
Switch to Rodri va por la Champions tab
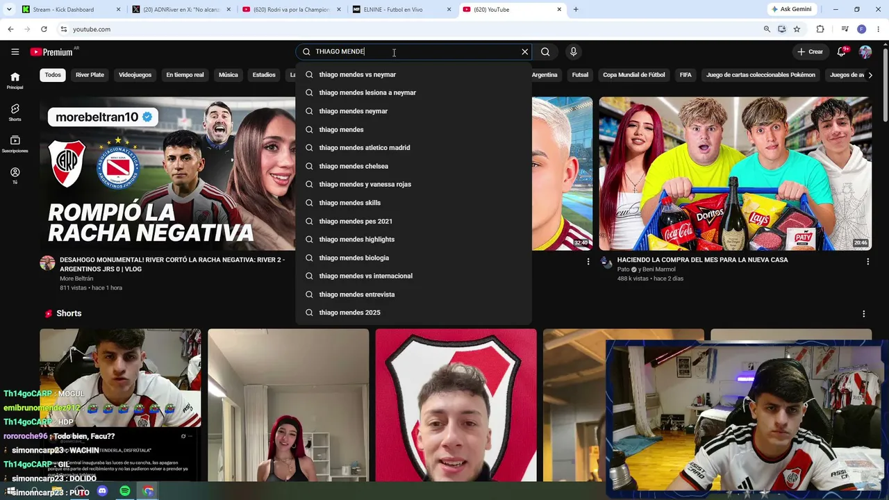[x=290, y=10]
